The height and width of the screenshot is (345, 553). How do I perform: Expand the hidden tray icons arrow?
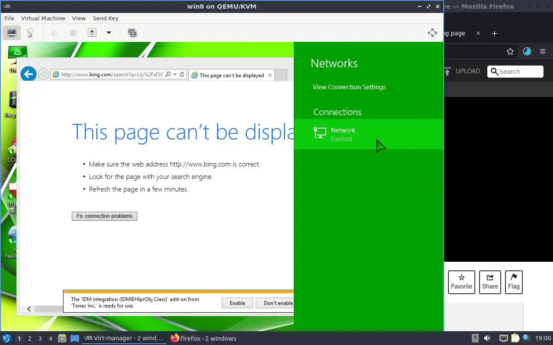coord(475,339)
